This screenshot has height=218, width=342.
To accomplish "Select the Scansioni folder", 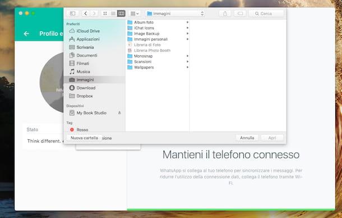I will (x=158, y=62).
